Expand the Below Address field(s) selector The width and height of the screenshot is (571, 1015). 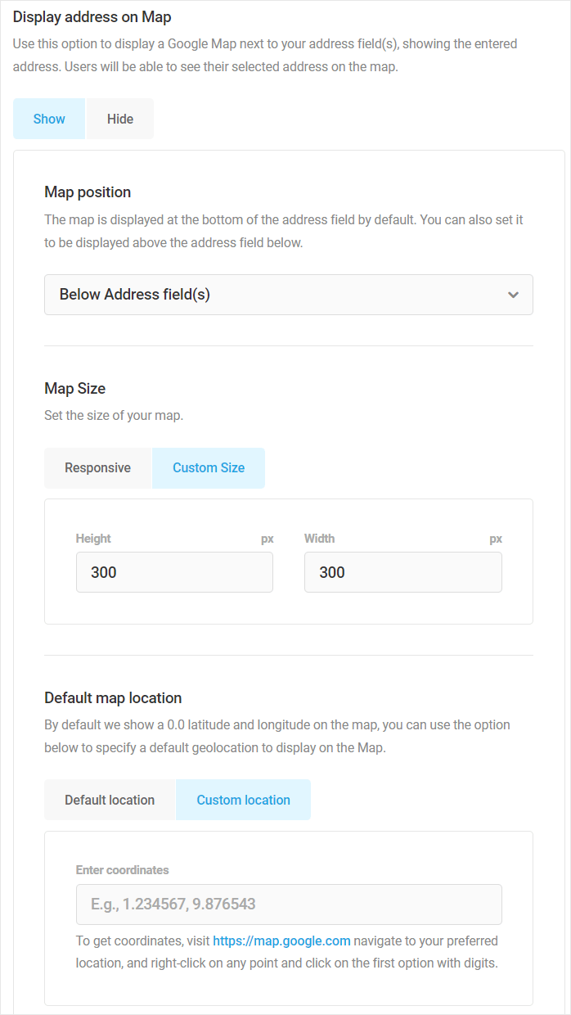289,295
